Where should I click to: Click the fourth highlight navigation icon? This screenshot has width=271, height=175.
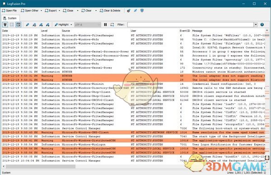coord(47,25)
